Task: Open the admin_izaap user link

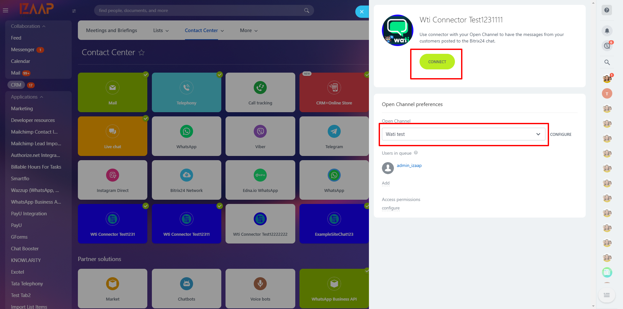Action: pos(409,165)
